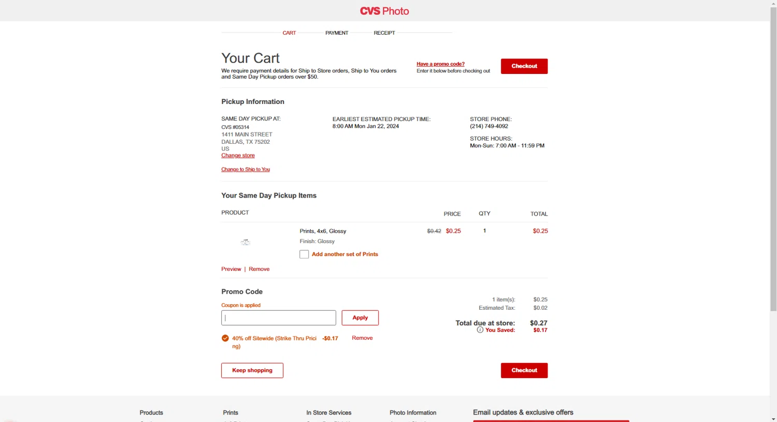This screenshot has height=422, width=777.
Task: Click the applied coupon checkmark icon
Action: pos(225,338)
